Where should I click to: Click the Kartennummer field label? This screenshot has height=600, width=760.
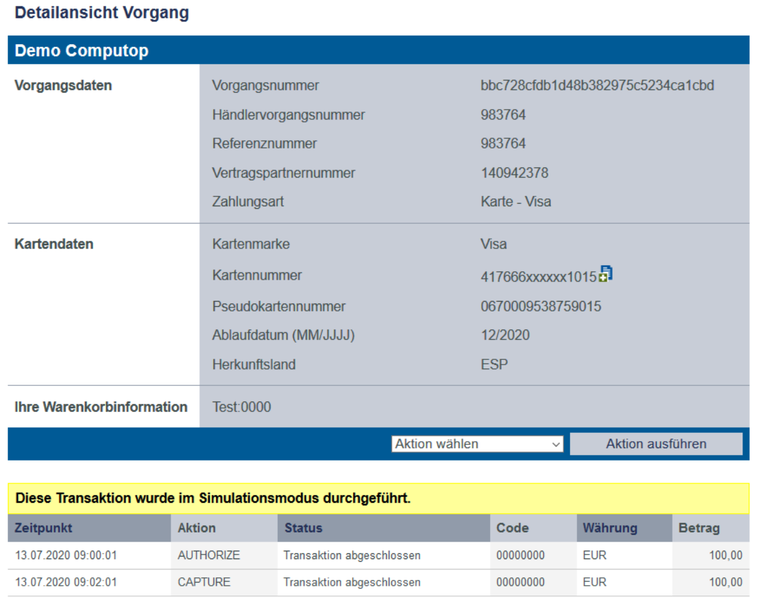point(257,275)
